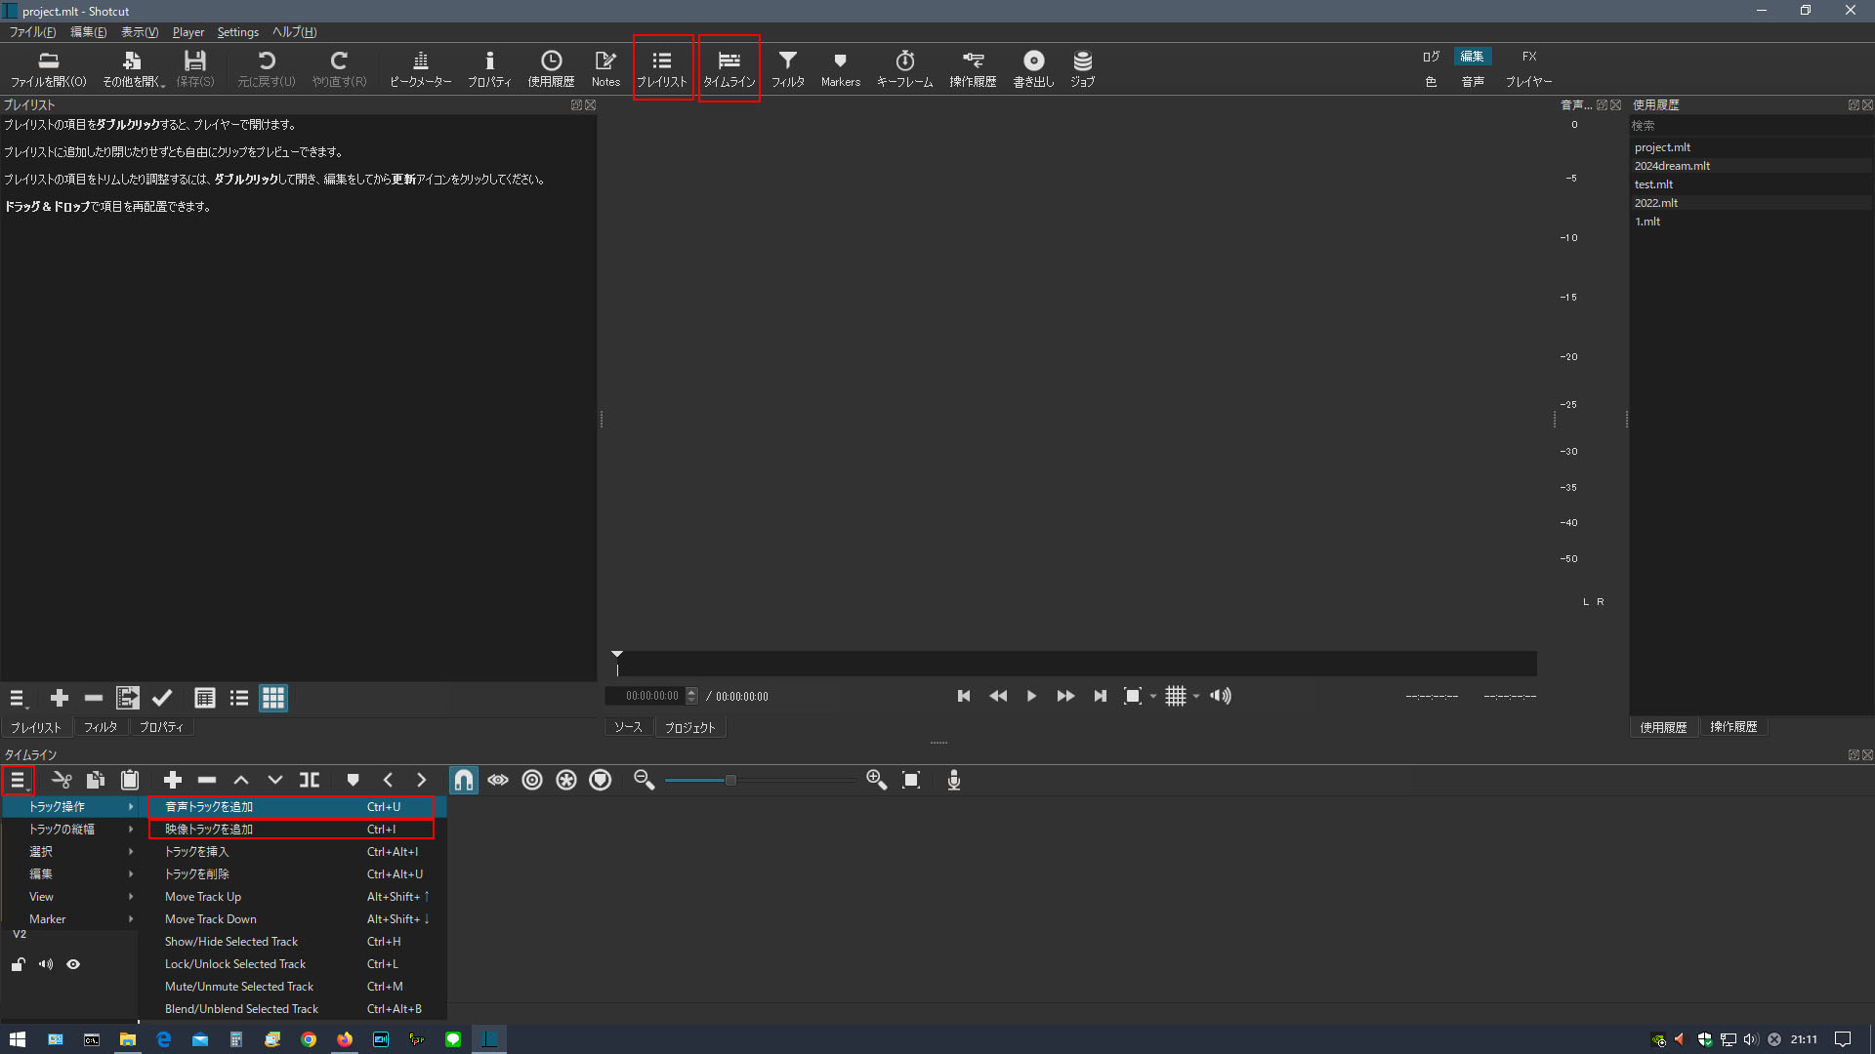Toggle Ripple mode circle icon
Viewport: 1875px width, 1054px height.
(x=532, y=780)
